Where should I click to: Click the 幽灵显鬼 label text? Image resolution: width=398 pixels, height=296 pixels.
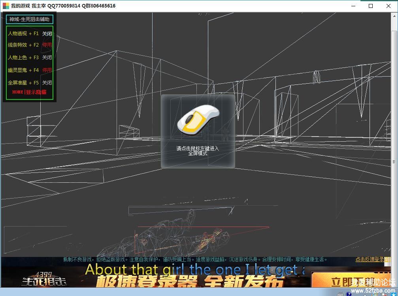(17, 70)
